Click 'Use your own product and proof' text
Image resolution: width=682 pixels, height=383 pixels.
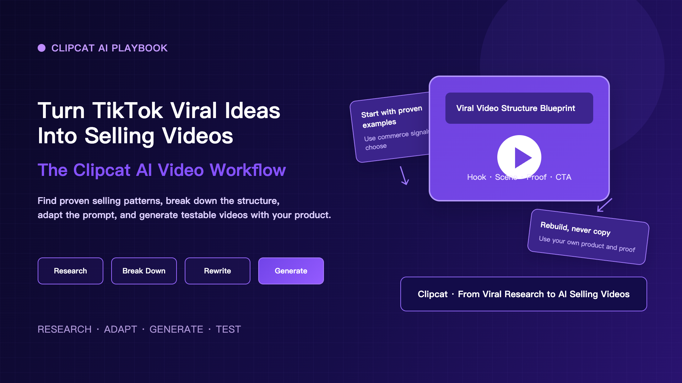pyautogui.click(x=587, y=244)
